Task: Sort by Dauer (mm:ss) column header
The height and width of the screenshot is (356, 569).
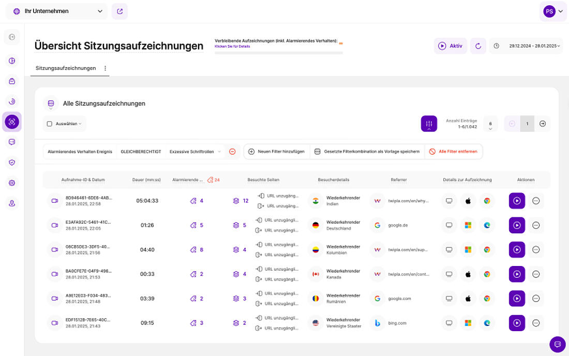Action: coord(146,180)
